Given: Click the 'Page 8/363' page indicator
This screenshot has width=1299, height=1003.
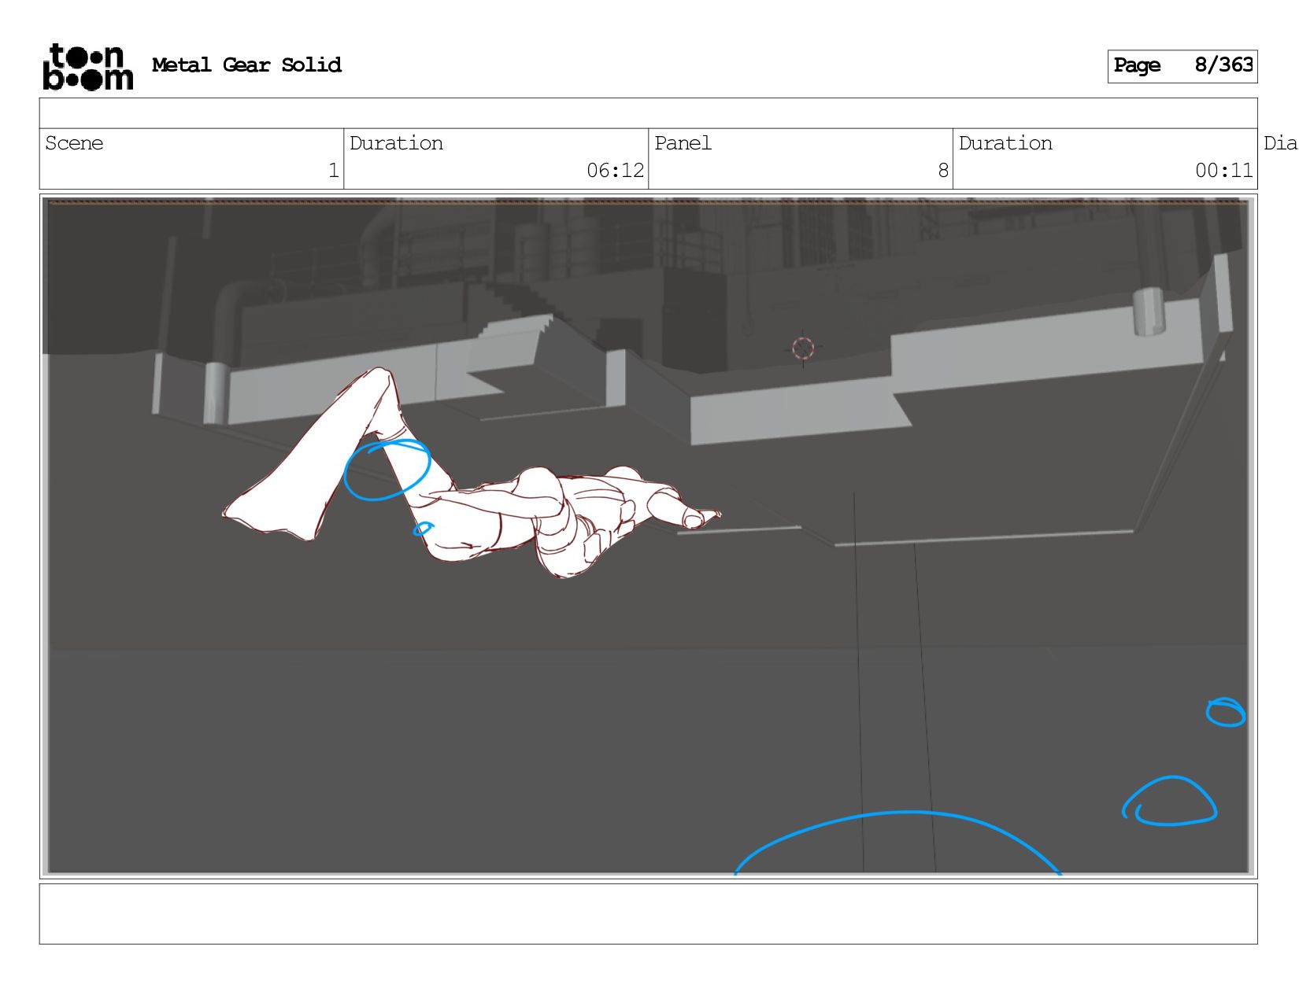Looking at the screenshot, I should tap(1182, 66).
